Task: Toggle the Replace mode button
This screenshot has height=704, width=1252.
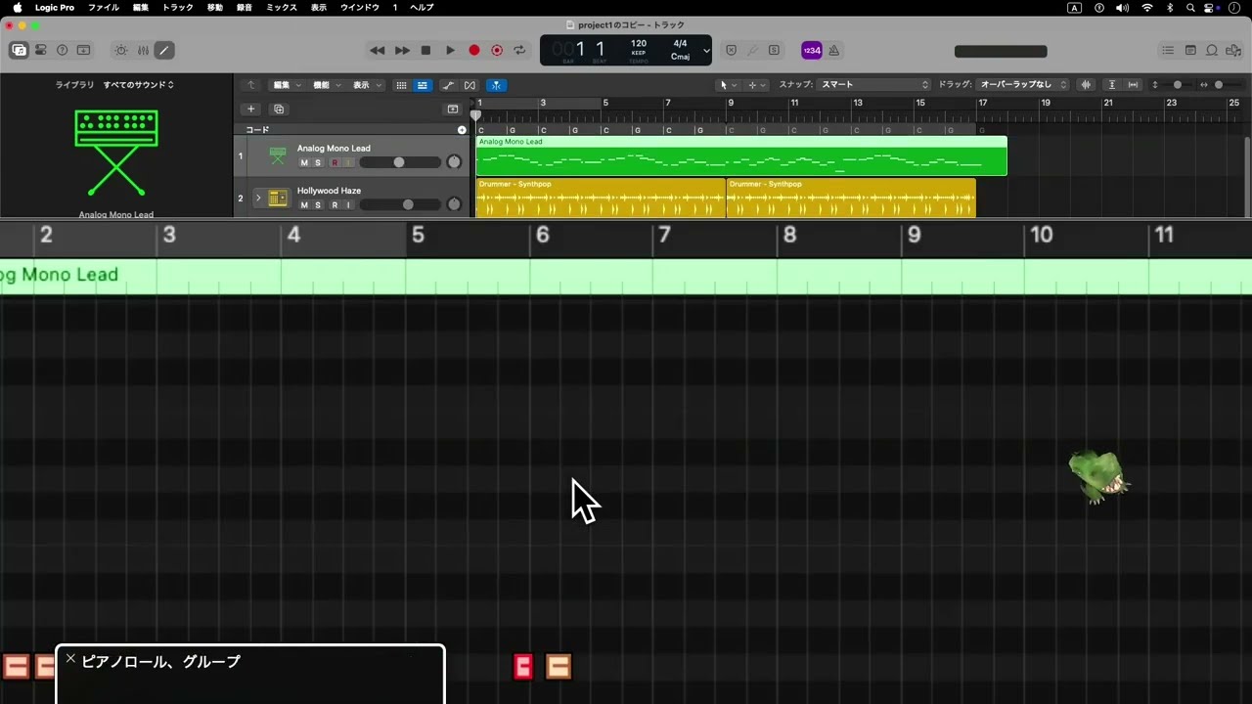Action: click(731, 50)
